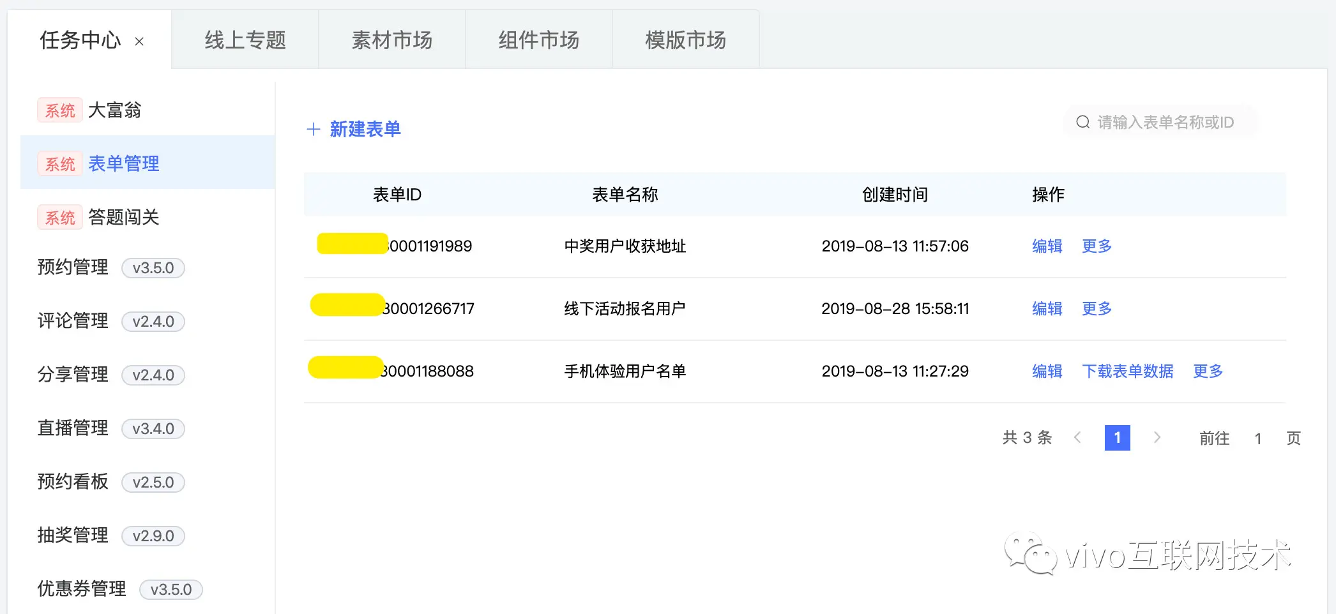Click form ID ending 30001266717

[x=428, y=308]
